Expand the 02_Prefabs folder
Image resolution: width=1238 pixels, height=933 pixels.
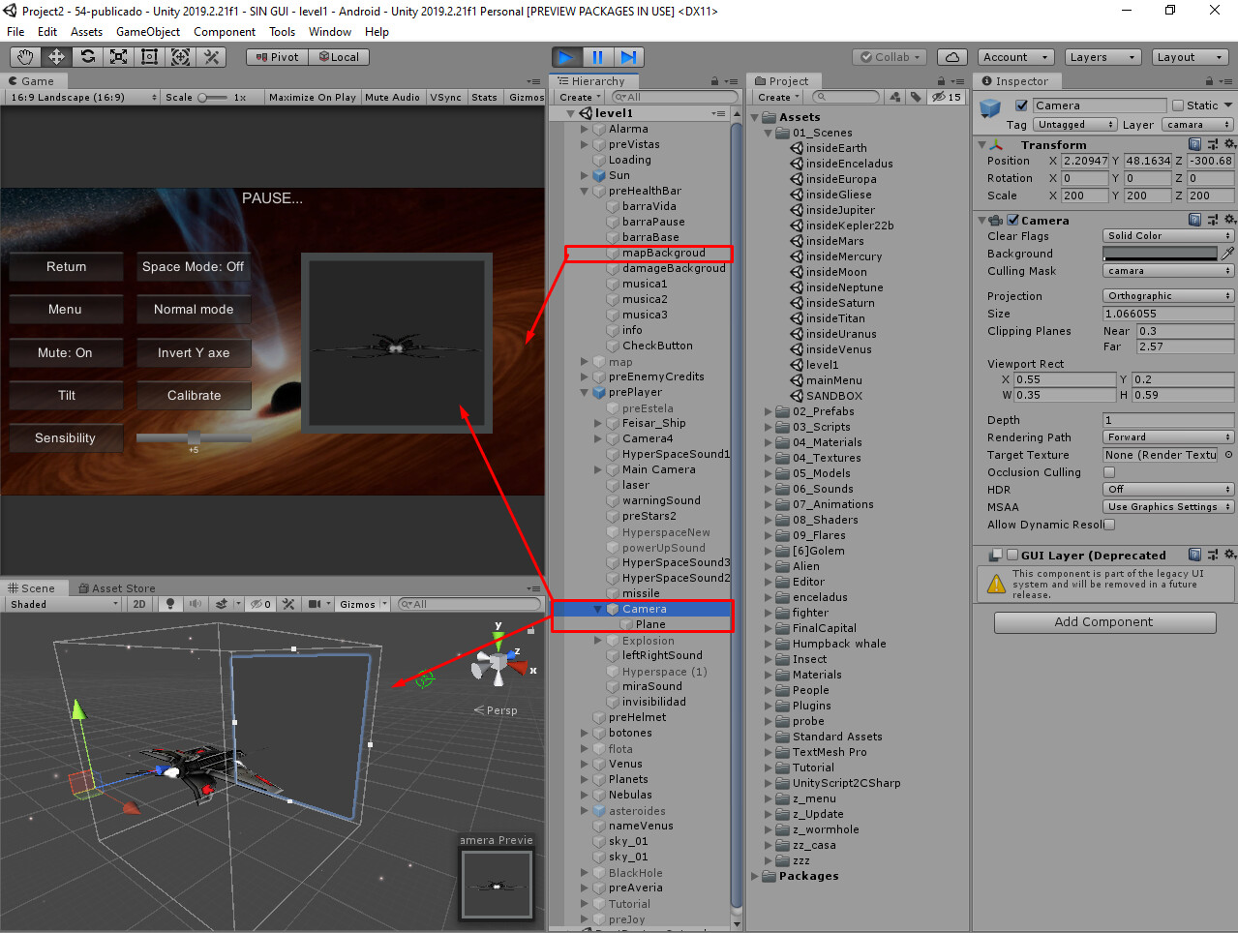(768, 411)
